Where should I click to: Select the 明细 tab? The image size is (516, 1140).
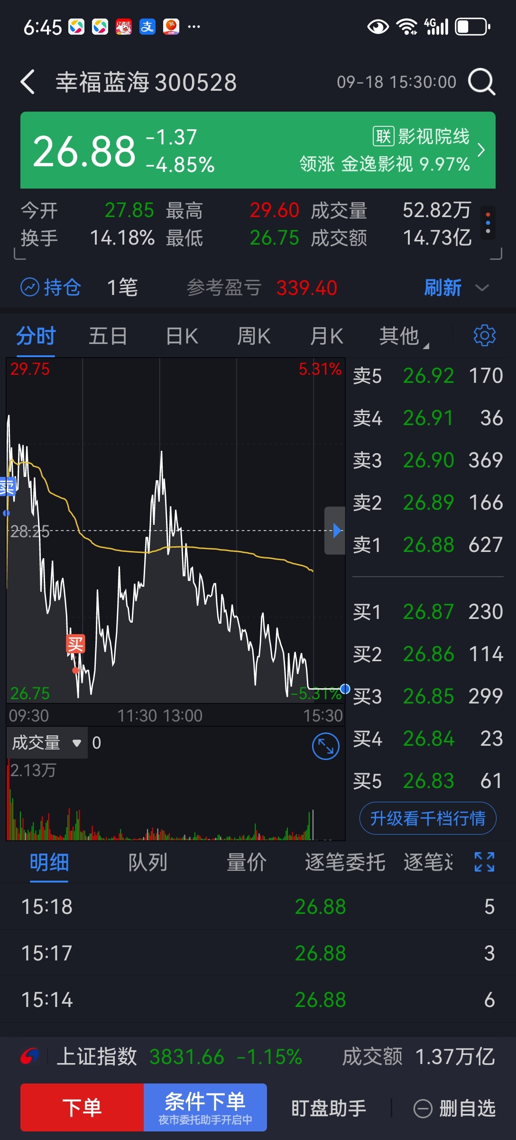(49, 862)
